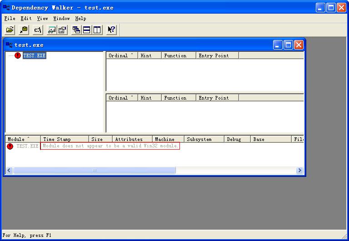Open the Window menu
Screen dimensions: 349x241
pos(61,19)
